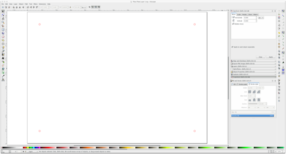Select the Connector tool
Image resolution: width=286 pixels, height=154 pixels.
point(3,80)
